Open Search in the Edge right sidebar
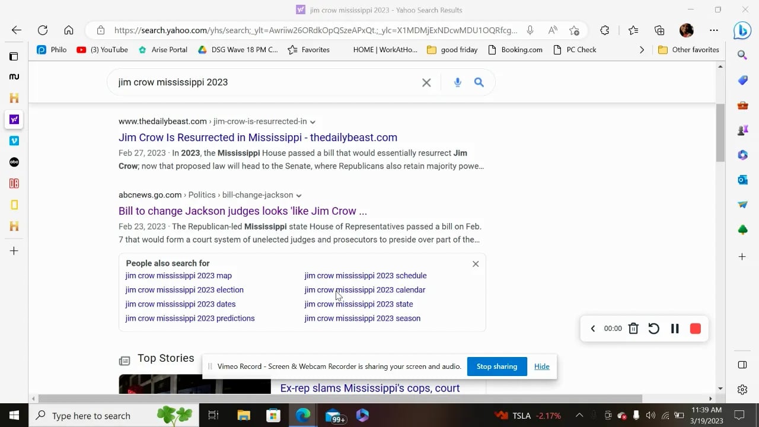This screenshot has height=427, width=759. pyautogui.click(x=742, y=55)
